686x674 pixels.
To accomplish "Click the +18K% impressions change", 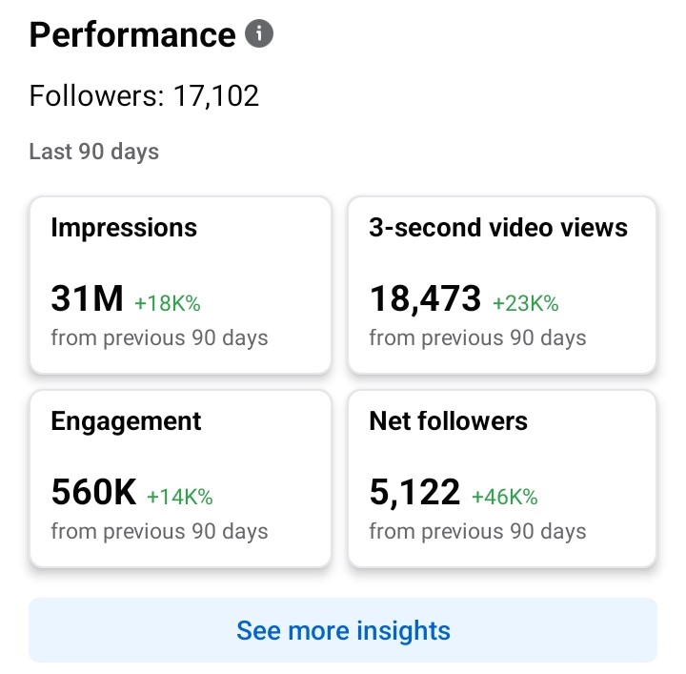I will click(168, 303).
